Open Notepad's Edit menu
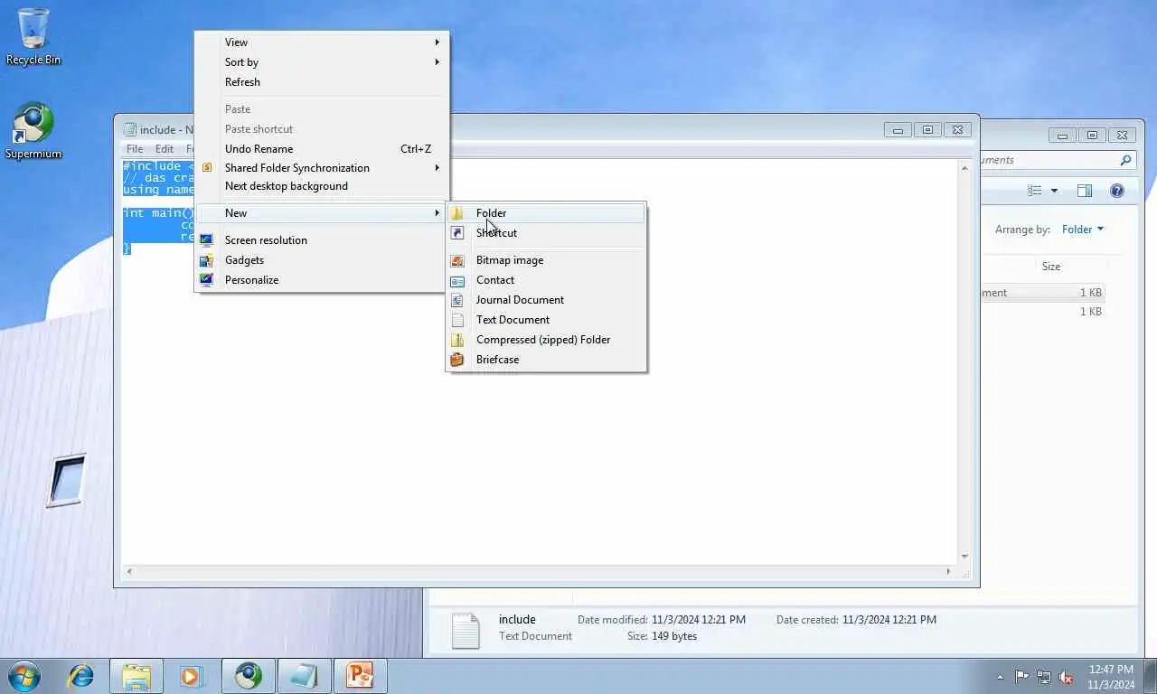Viewport: 1157px width, 694px height. [165, 149]
